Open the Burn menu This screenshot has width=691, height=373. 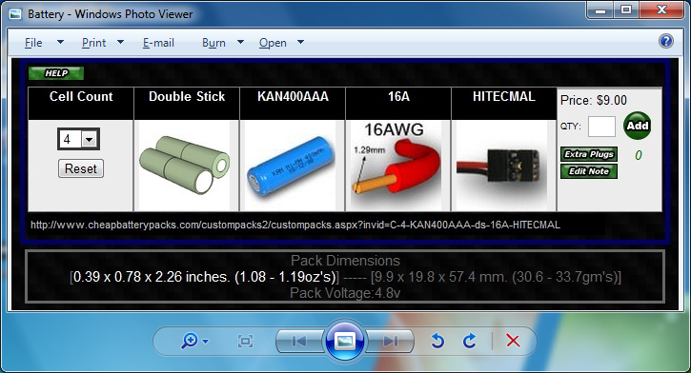(x=213, y=43)
